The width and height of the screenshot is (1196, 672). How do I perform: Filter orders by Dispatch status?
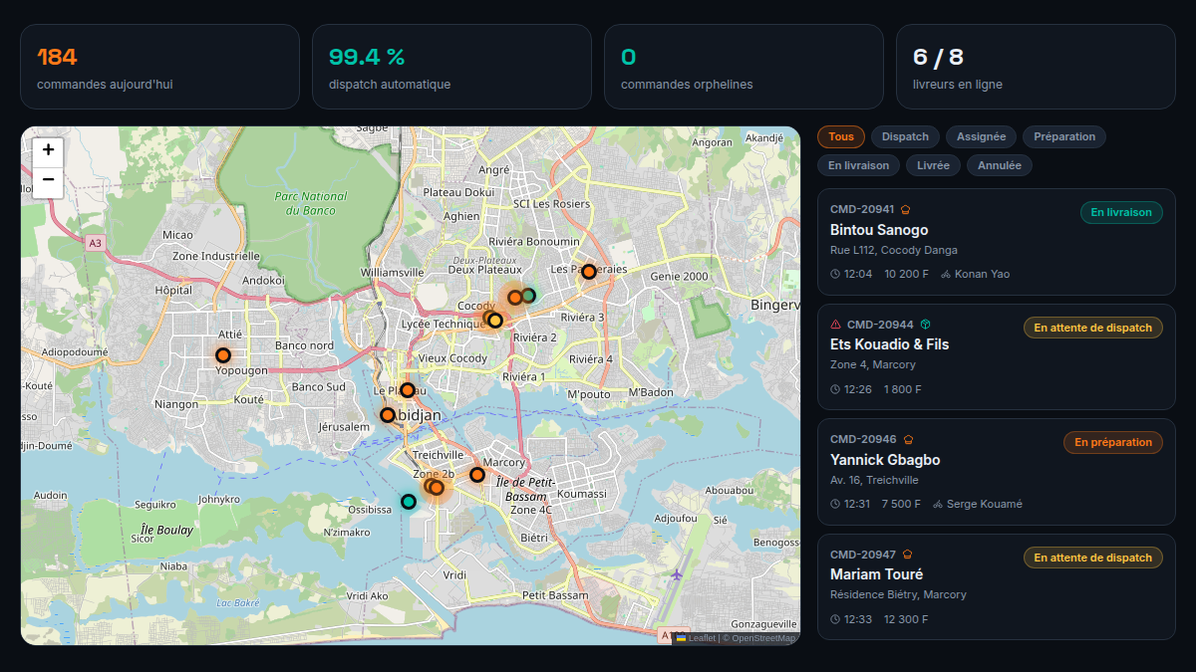[905, 137]
